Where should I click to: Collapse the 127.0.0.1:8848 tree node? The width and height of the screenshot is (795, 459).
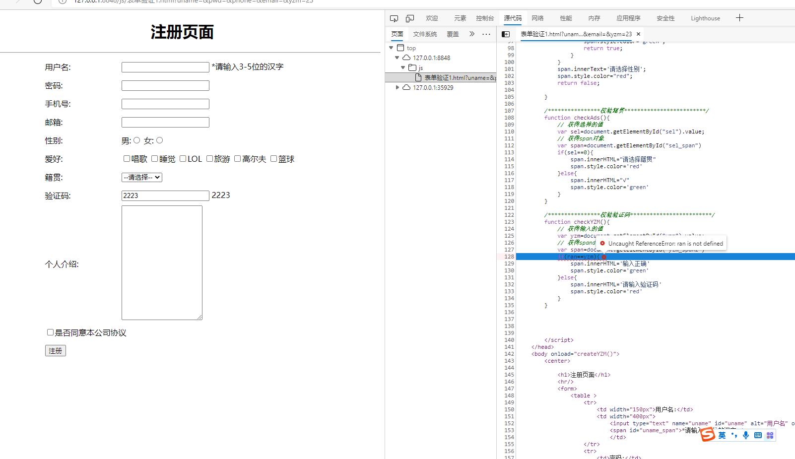(x=397, y=58)
